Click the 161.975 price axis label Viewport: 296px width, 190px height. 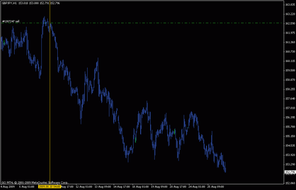click(x=290, y=33)
